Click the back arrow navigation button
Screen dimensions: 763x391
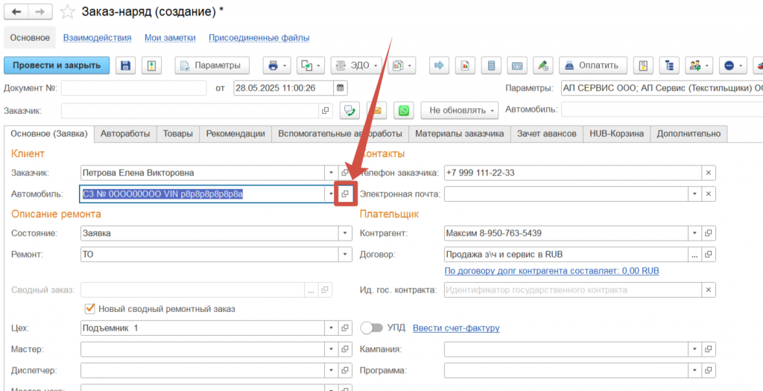16,11
